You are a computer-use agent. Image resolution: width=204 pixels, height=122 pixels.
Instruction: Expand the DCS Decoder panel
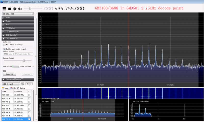tap(18, 35)
